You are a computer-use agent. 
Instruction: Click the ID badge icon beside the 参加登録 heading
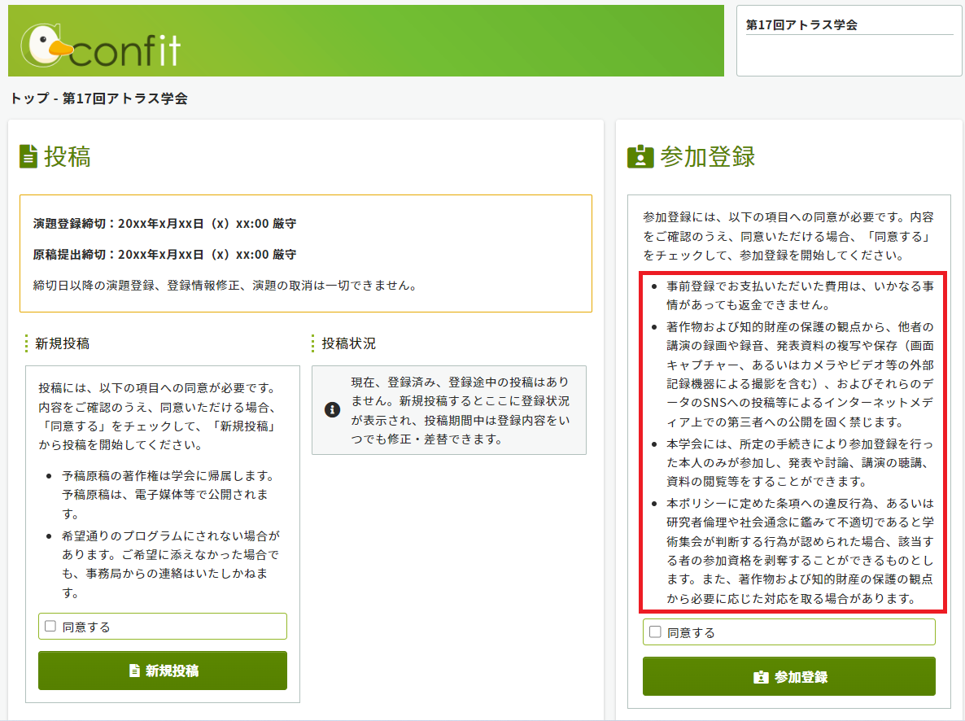(640, 156)
